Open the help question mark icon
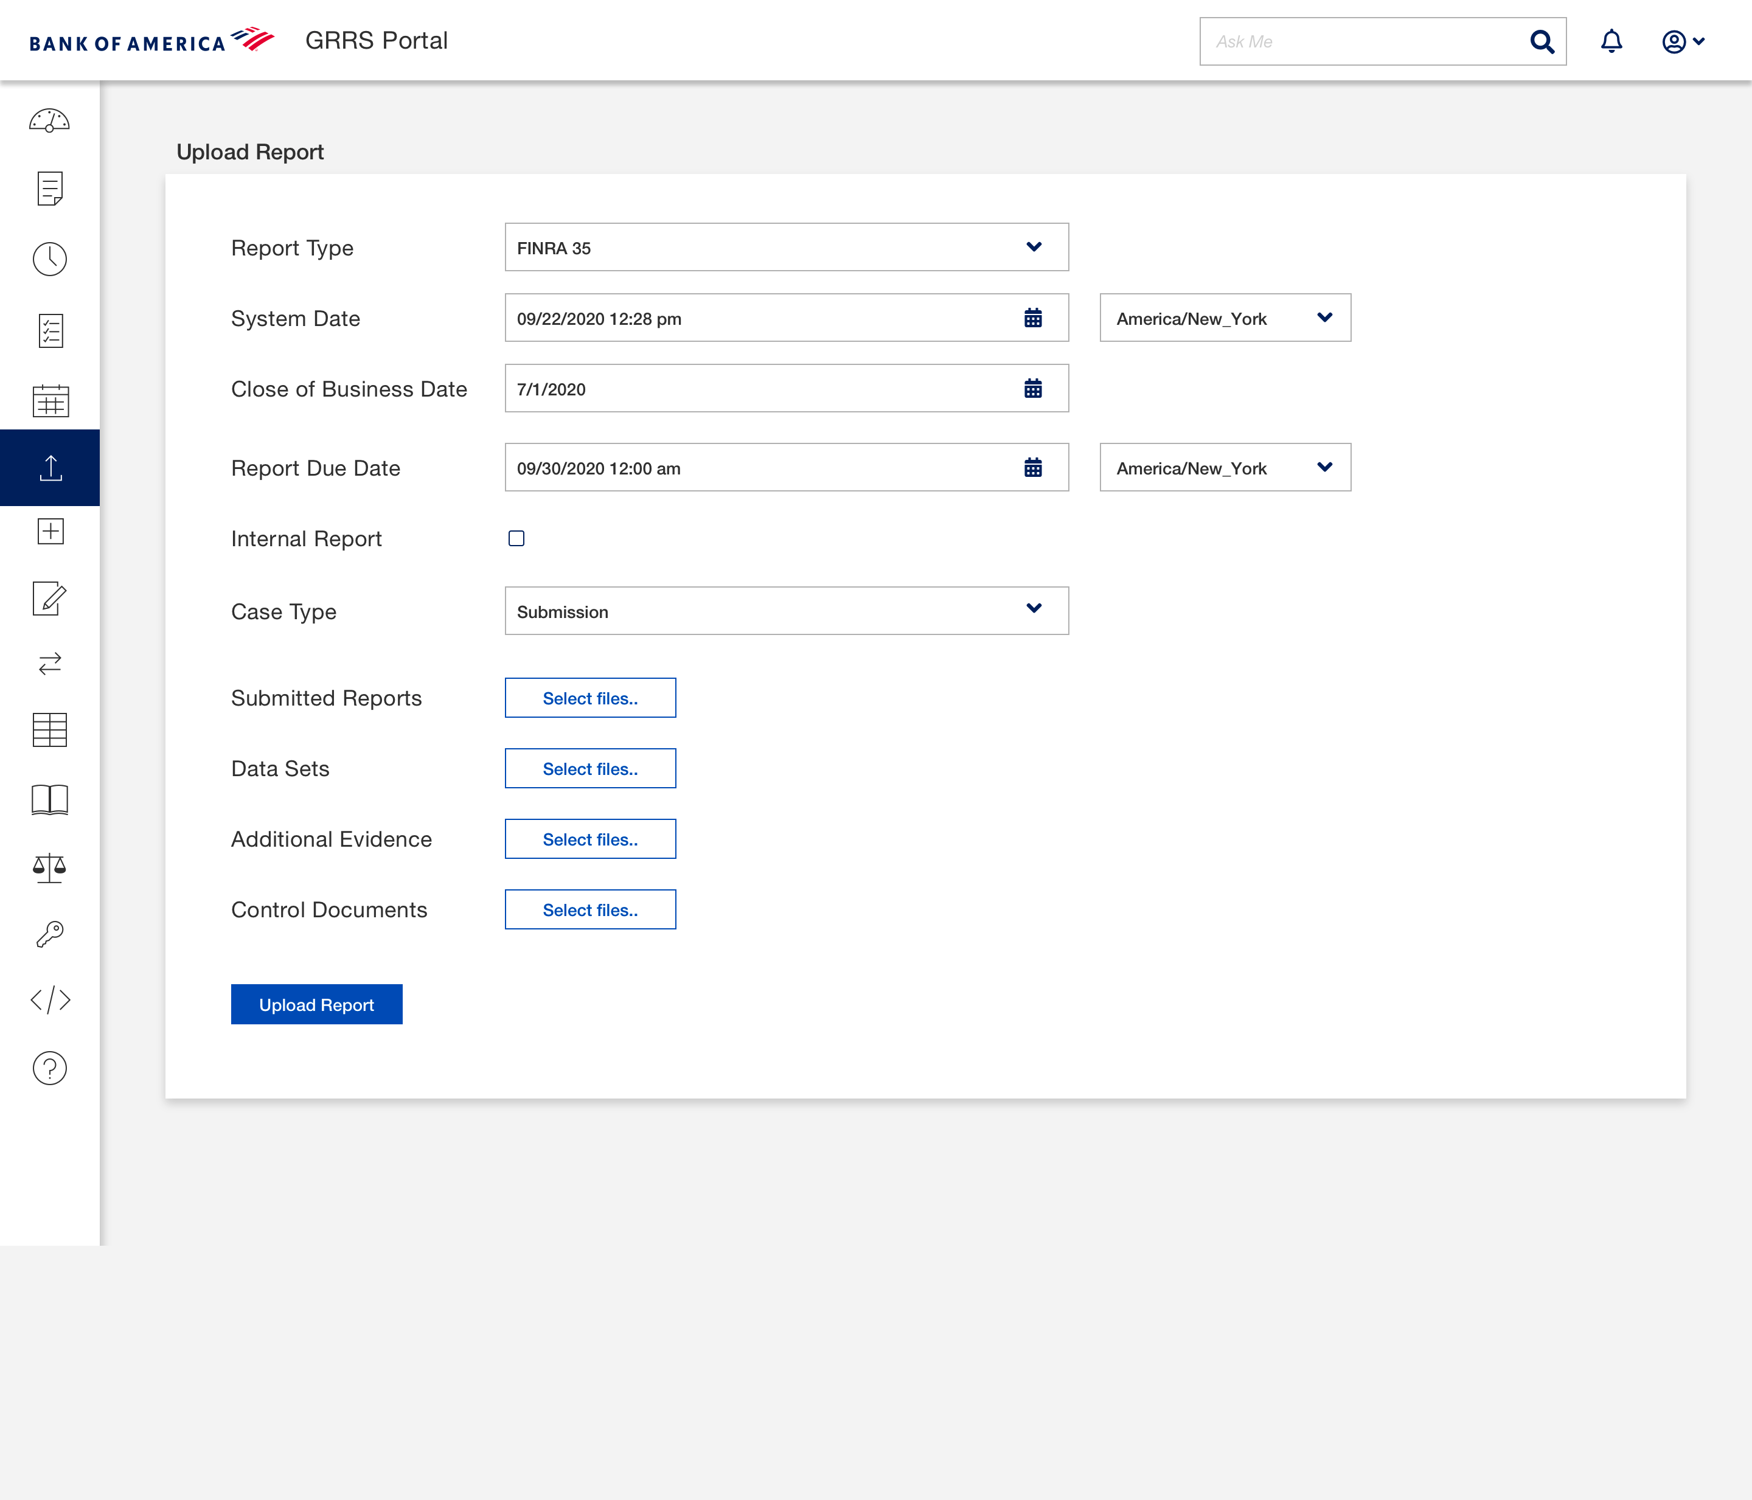Screen dimensions: 1752x1500 [x=50, y=1068]
